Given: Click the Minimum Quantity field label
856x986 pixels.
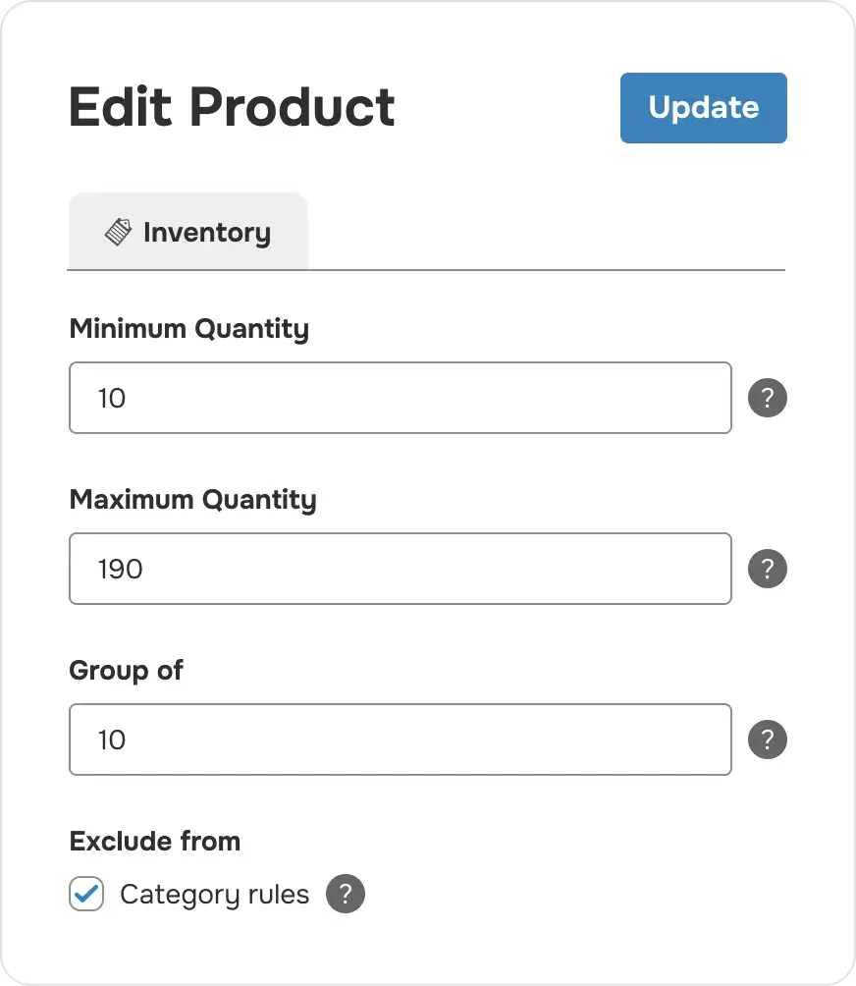Looking at the screenshot, I should coord(188,329).
